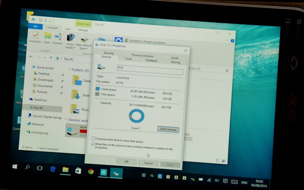Launch Google Chrome from the taskbar

pyautogui.click(x=91, y=171)
